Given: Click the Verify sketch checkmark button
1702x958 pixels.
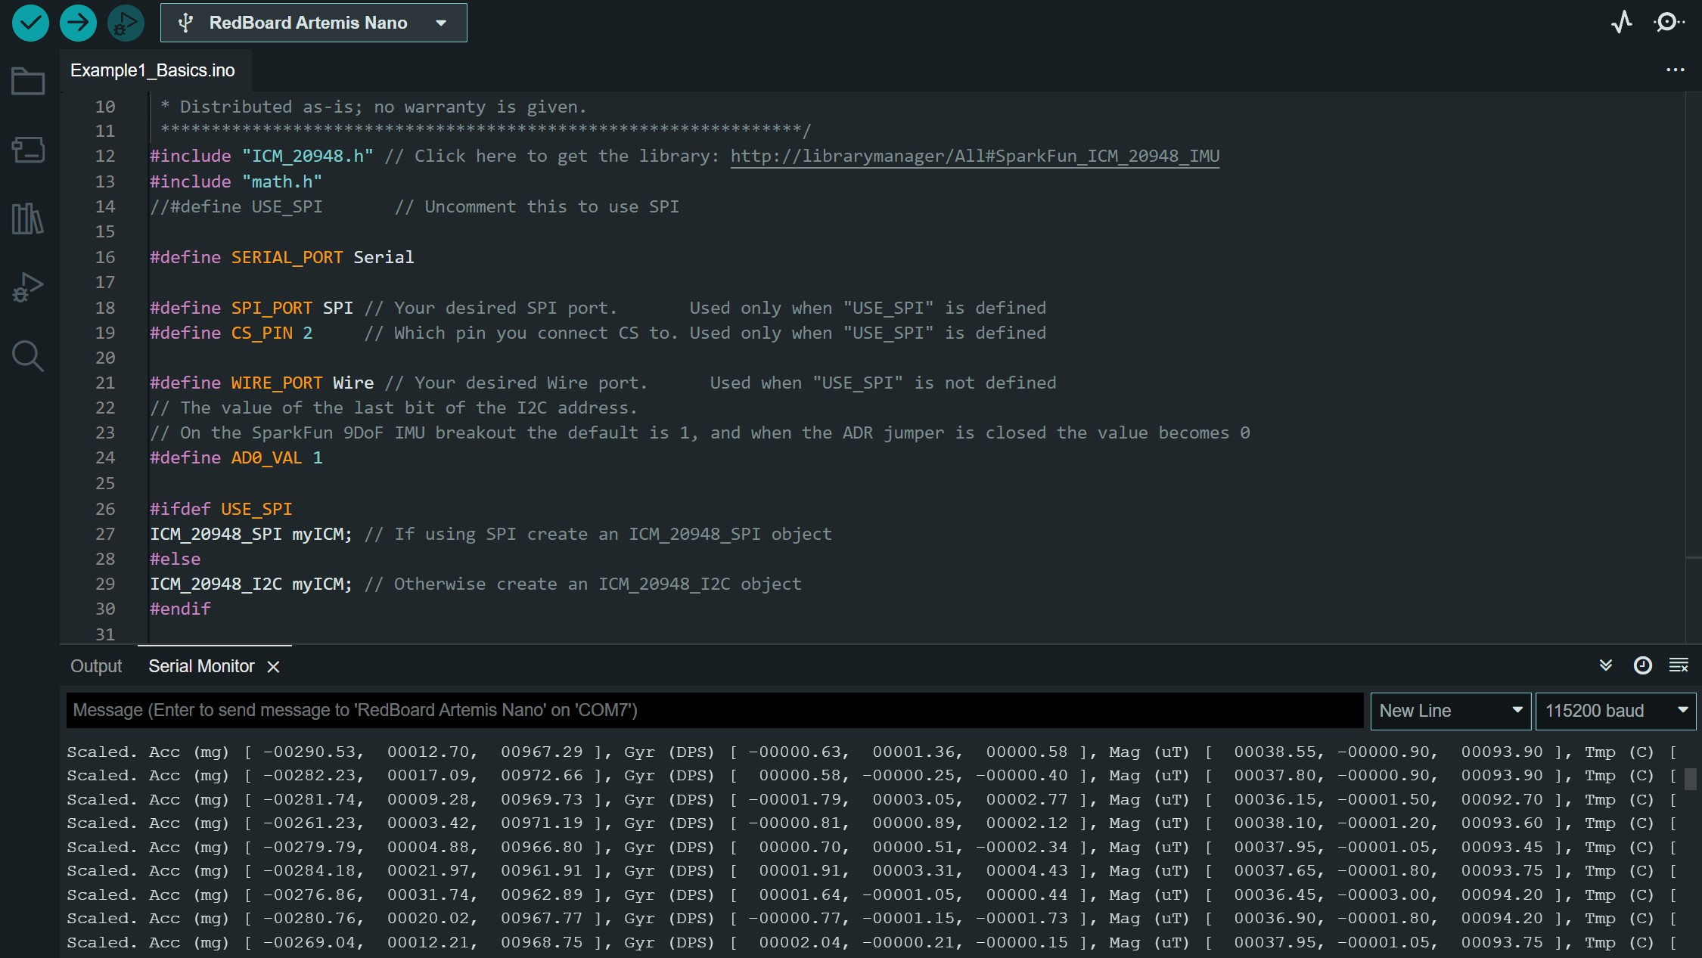Looking at the screenshot, I should coord(30,23).
